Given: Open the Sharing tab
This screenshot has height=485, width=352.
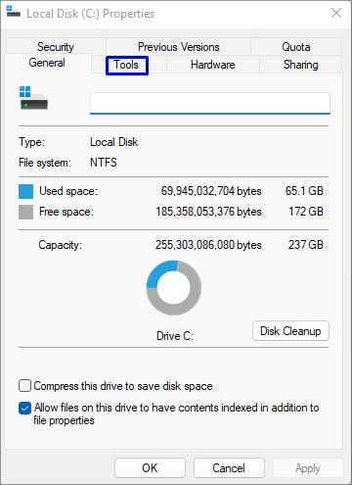Looking at the screenshot, I should click(x=300, y=65).
